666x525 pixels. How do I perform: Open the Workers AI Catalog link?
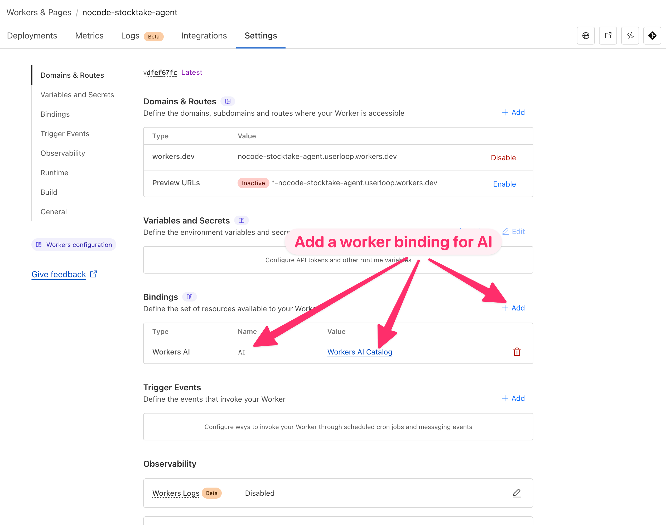coord(360,352)
